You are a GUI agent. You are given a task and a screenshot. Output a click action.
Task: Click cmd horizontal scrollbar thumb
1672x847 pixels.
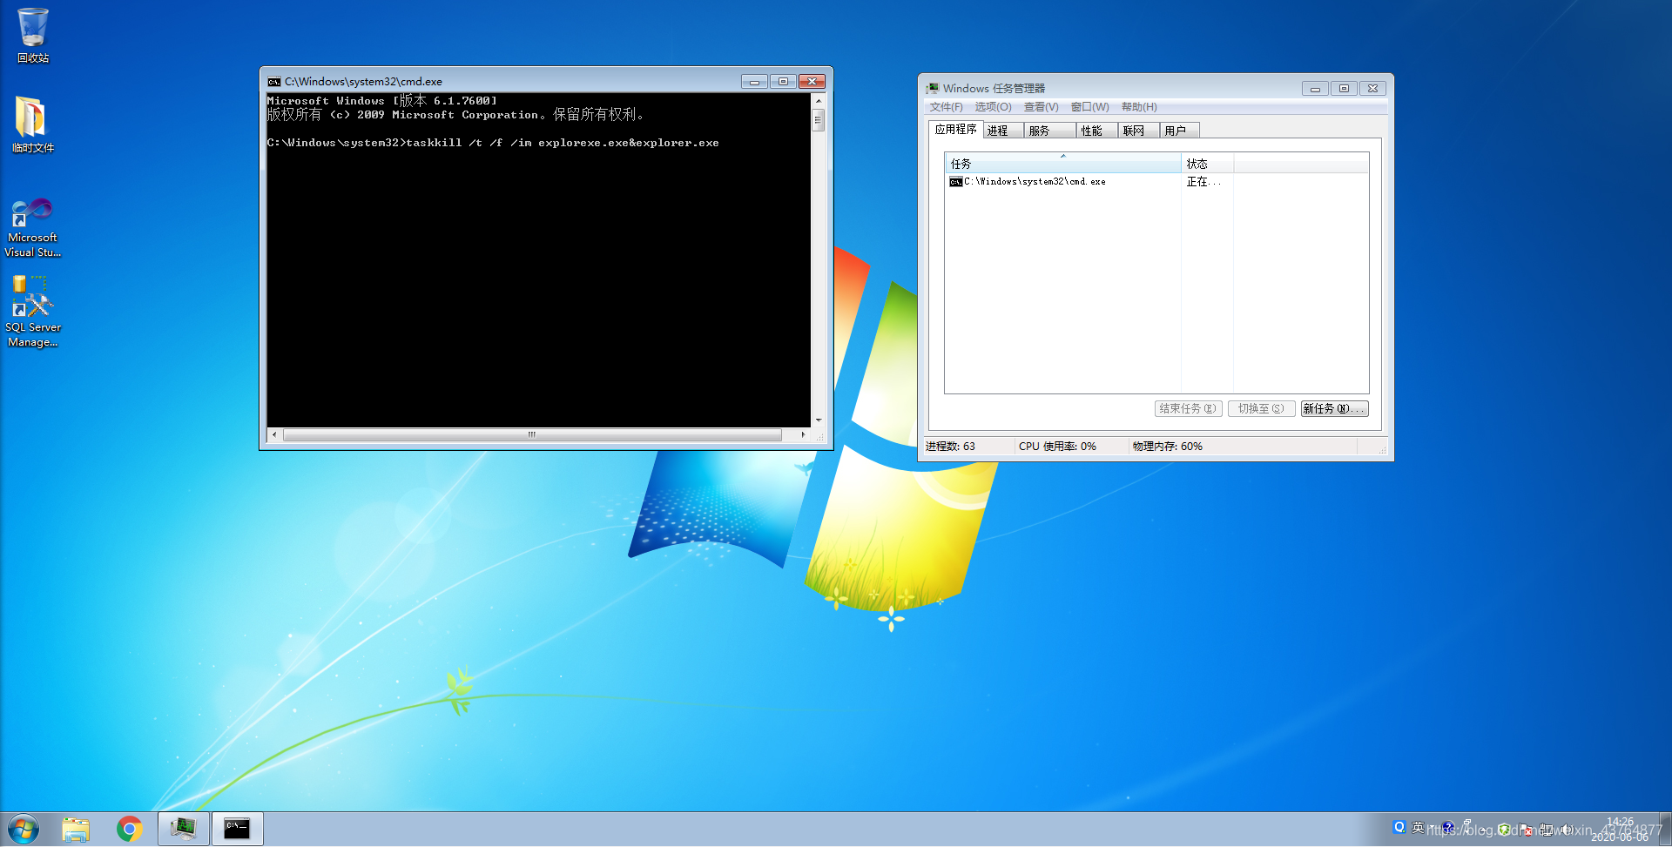[532, 434]
